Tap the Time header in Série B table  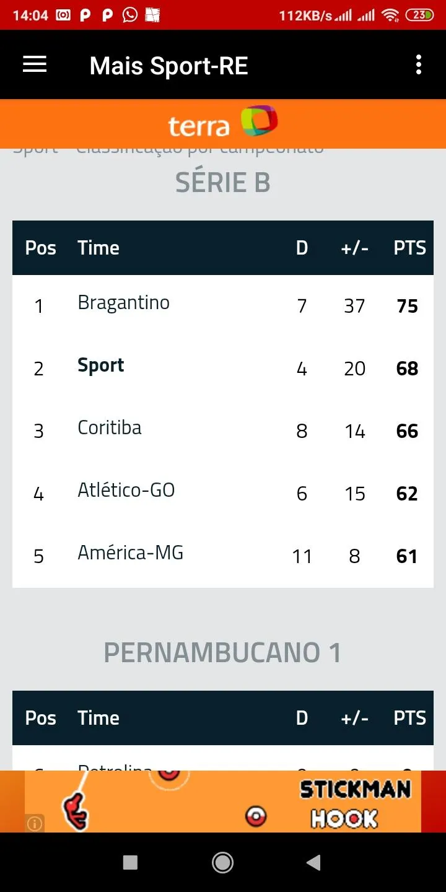pos(98,248)
